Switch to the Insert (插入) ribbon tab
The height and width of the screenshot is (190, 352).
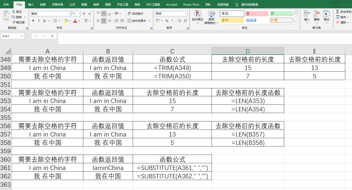tap(31, 4)
